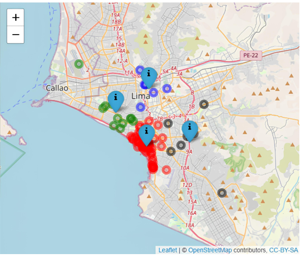Select the isolated red circle left of 10A
Viewport: 301px width, 256px height.
pyautogui.click(x=166, y=170)
